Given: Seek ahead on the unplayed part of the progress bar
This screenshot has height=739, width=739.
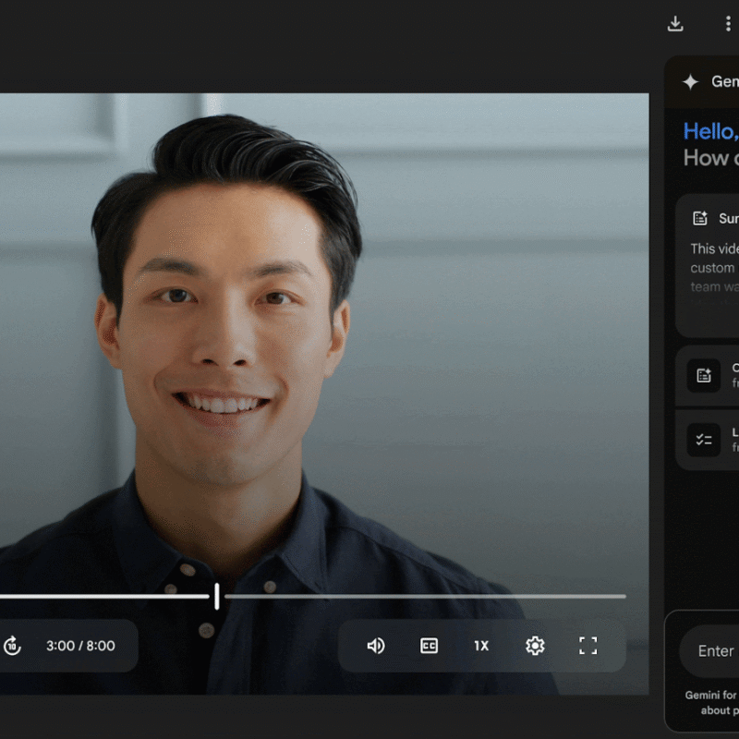Looking at the screenshot, I should pyautogui.click(x=425, y=596).
